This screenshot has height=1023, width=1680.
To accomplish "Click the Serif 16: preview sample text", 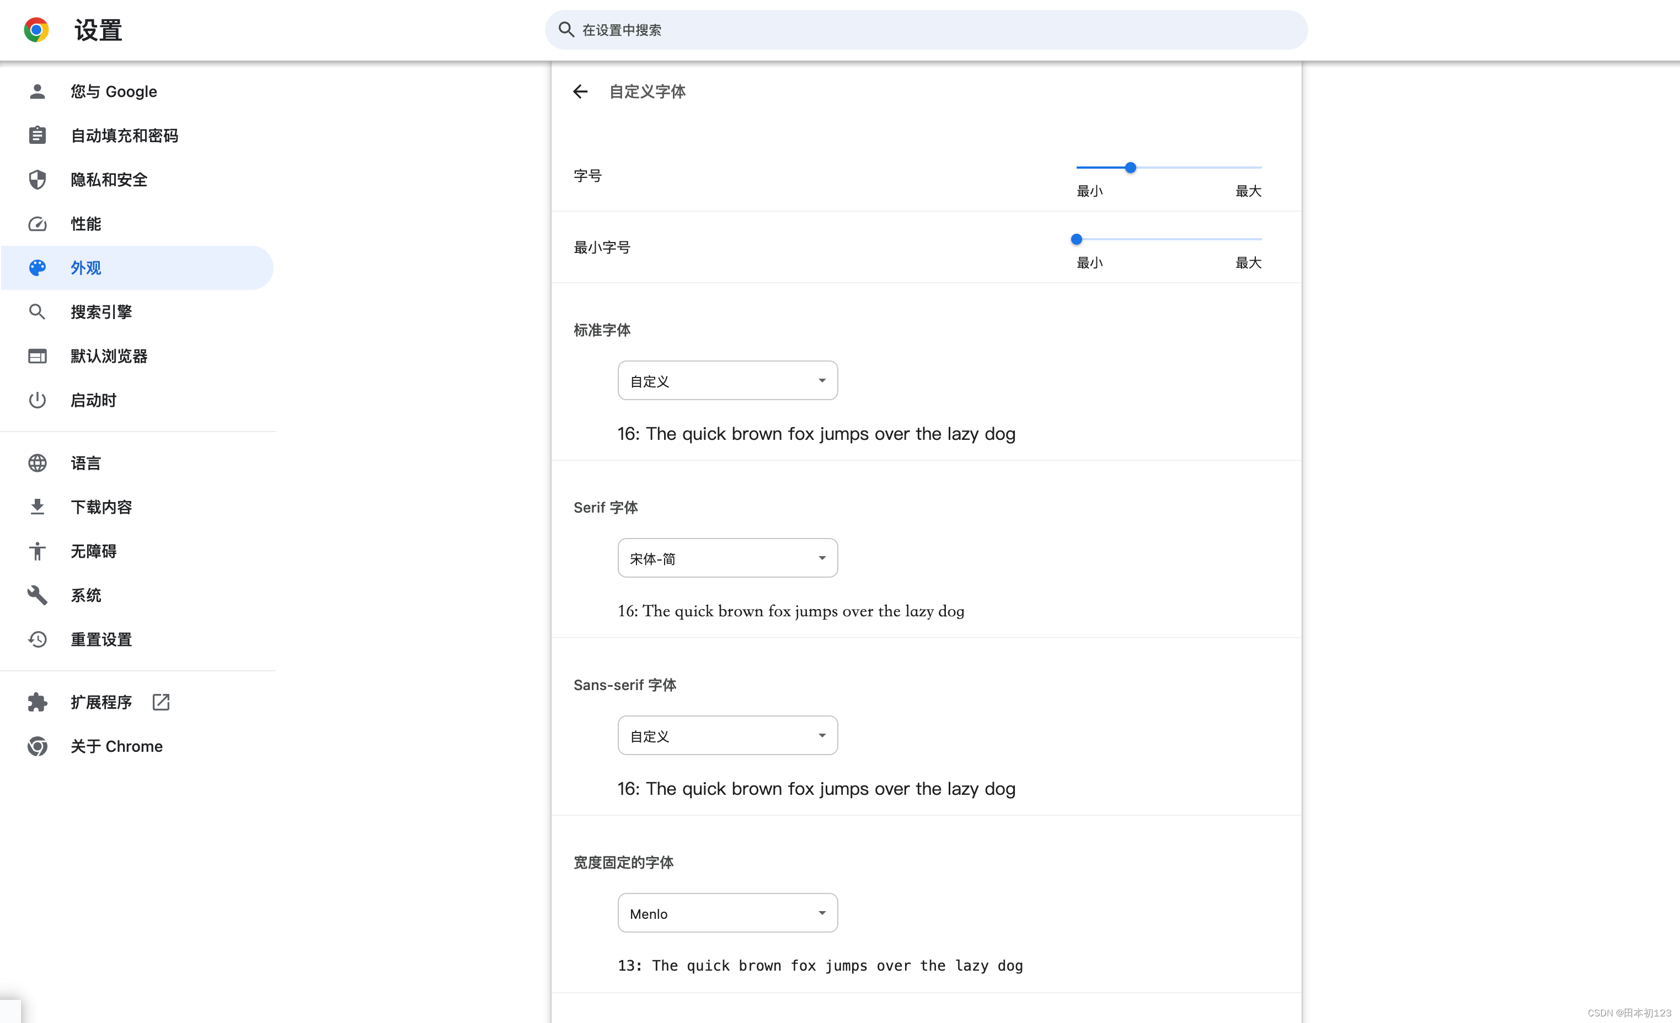I will 791,611.
